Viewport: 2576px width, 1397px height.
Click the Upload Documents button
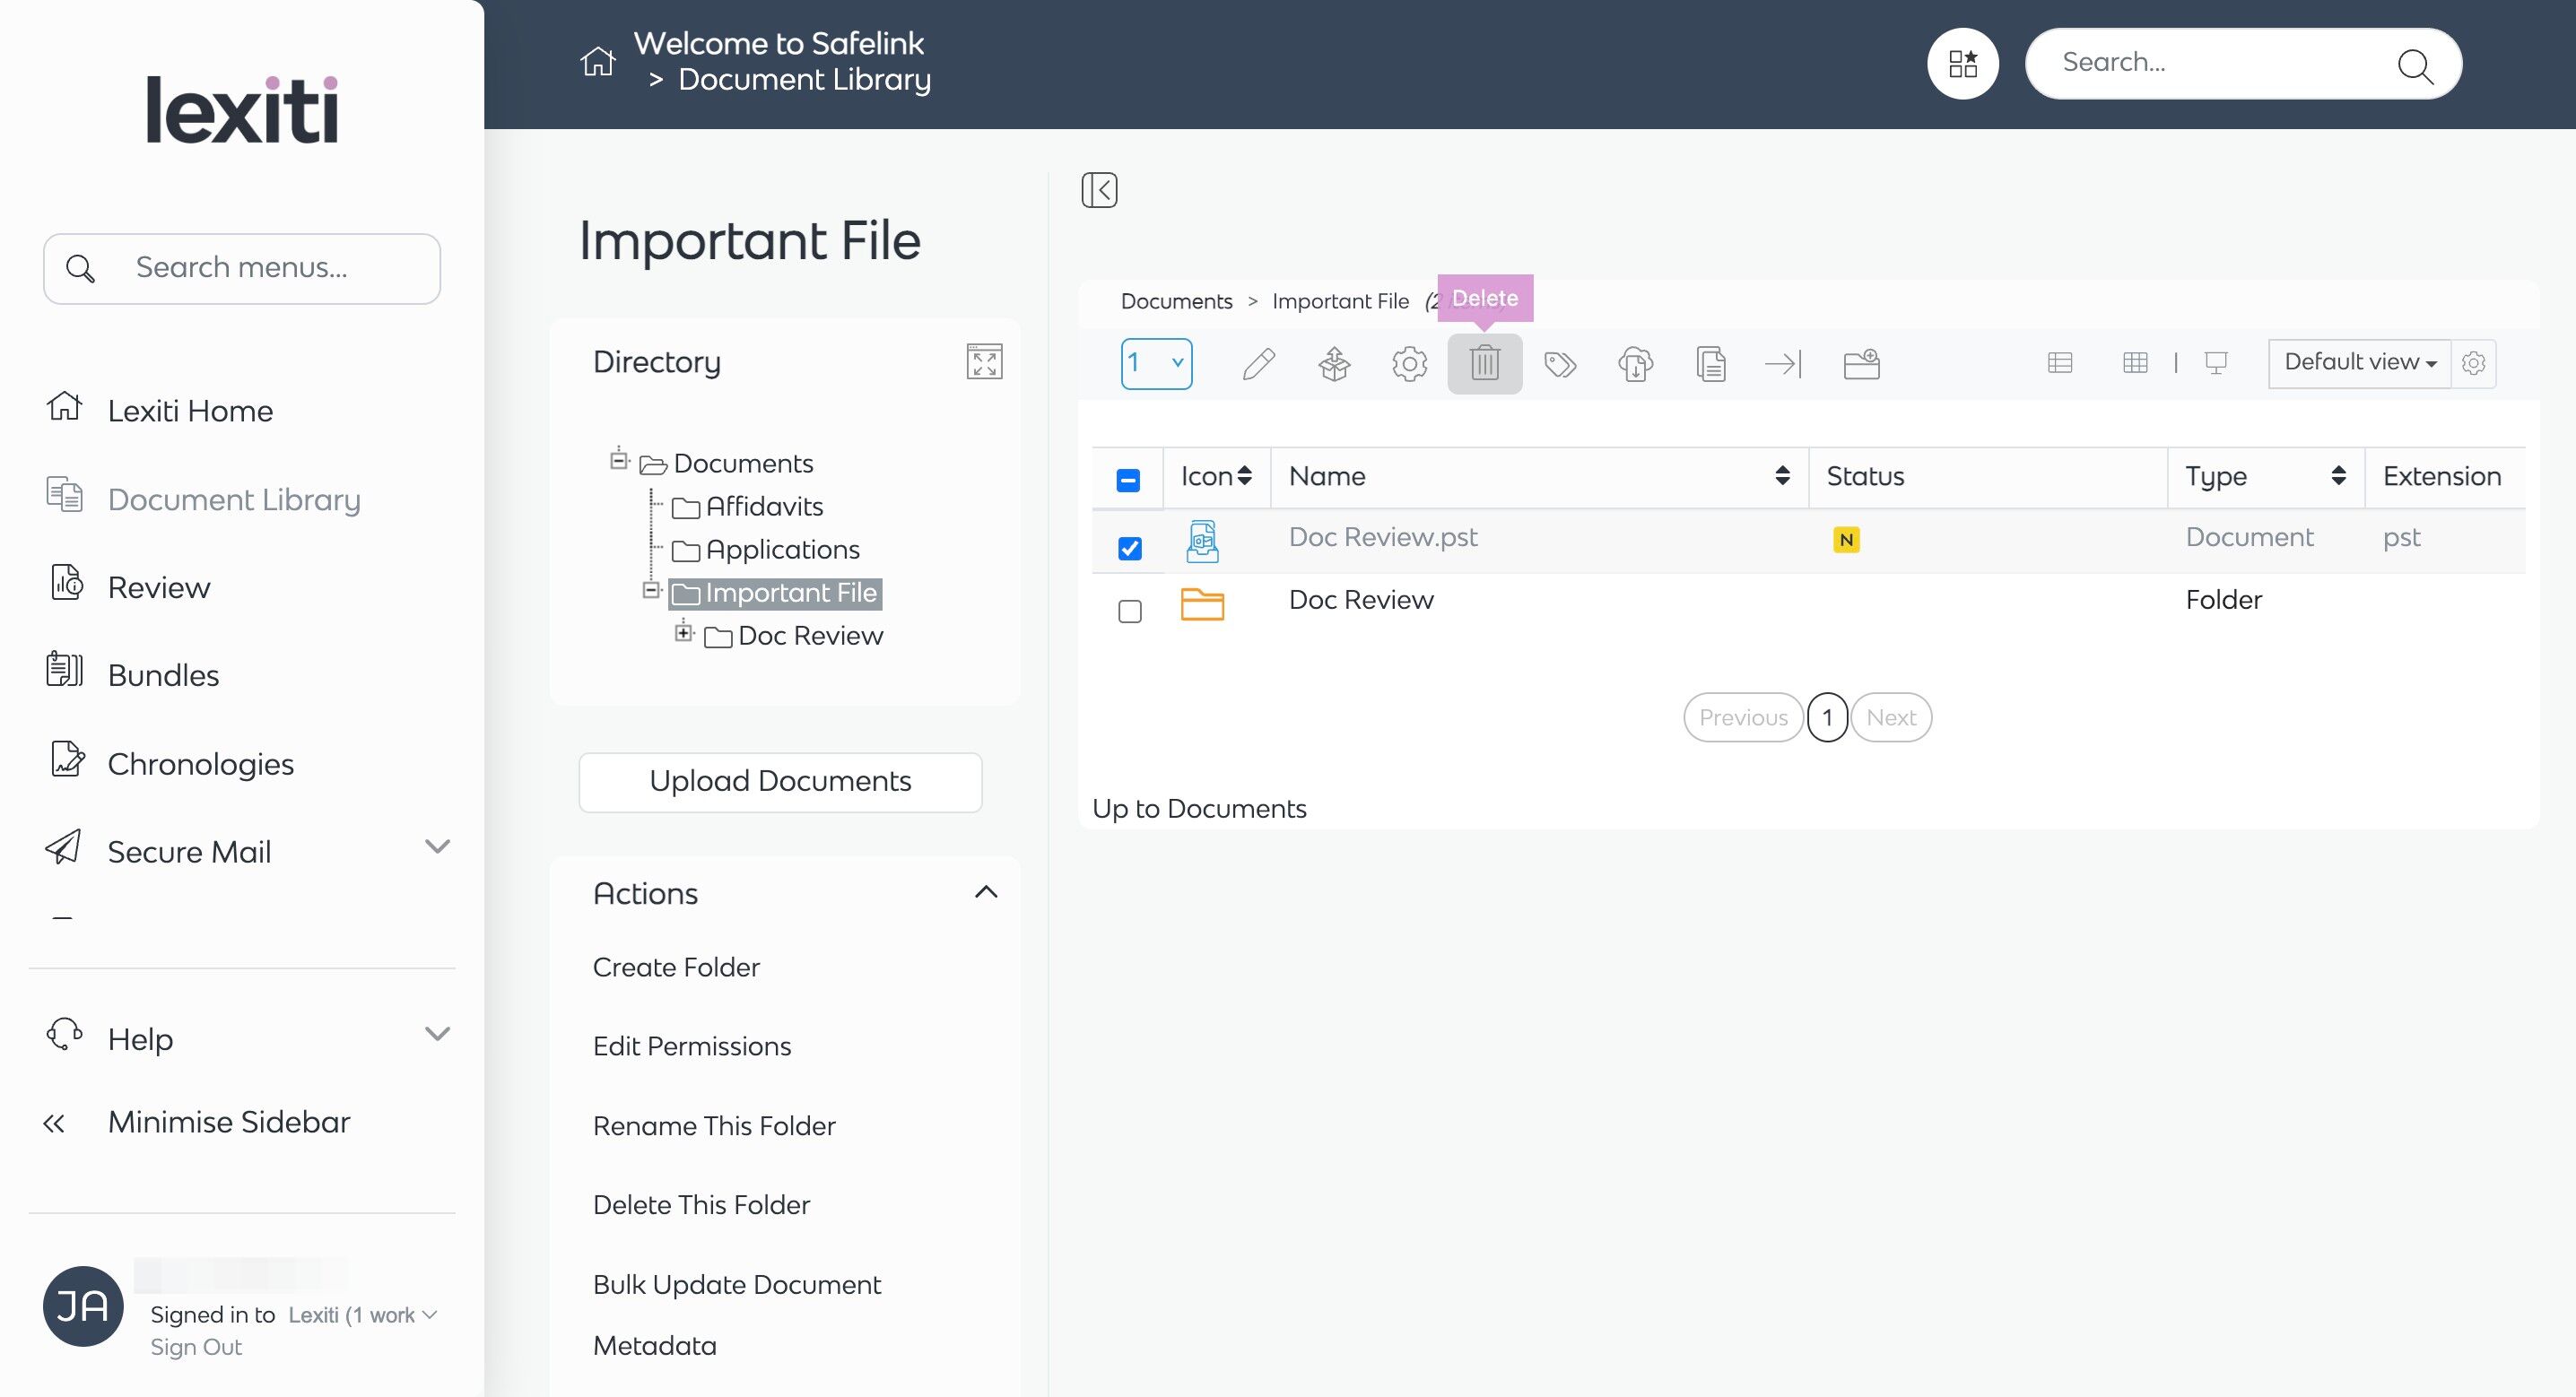[x=780, y=781]
